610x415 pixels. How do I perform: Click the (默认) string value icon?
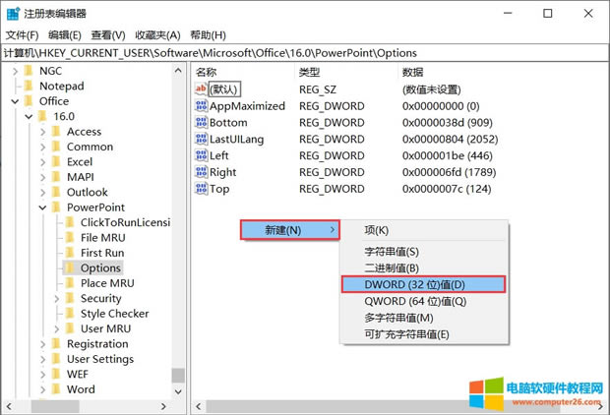pyautogui.click(x=202, y=89)
